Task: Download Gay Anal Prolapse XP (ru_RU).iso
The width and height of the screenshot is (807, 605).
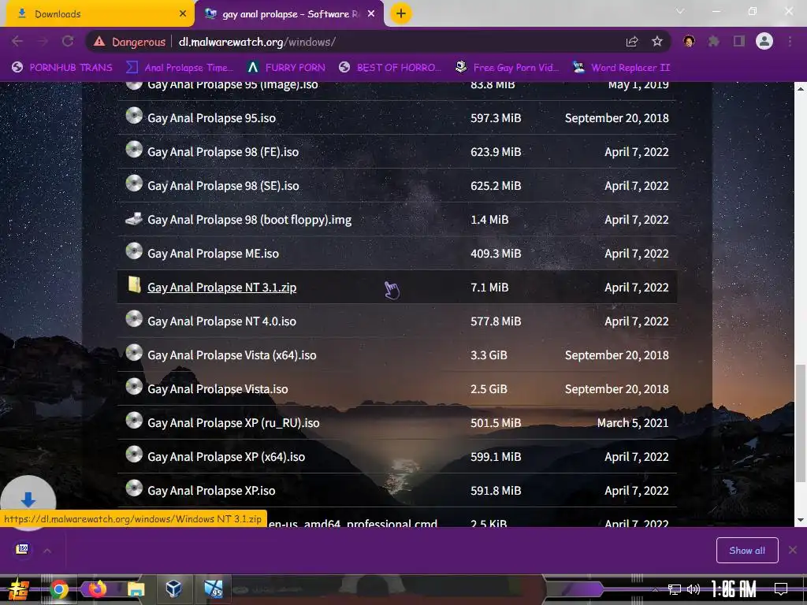Action: (233, 423)
